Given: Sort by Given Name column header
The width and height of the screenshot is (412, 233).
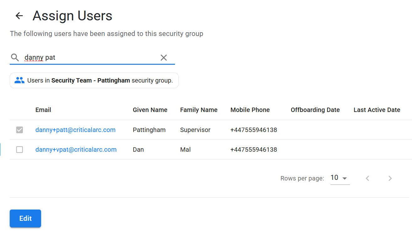Looking at the screenshot, I should coord(150,110).
